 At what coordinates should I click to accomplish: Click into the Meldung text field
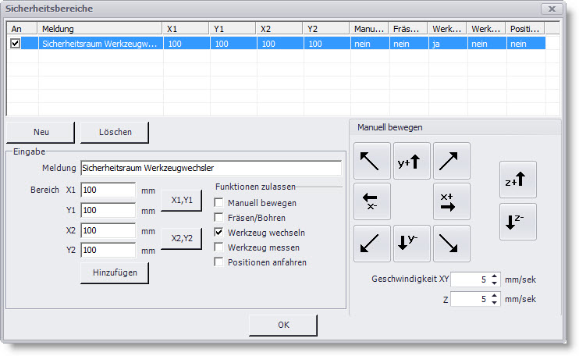211,168
